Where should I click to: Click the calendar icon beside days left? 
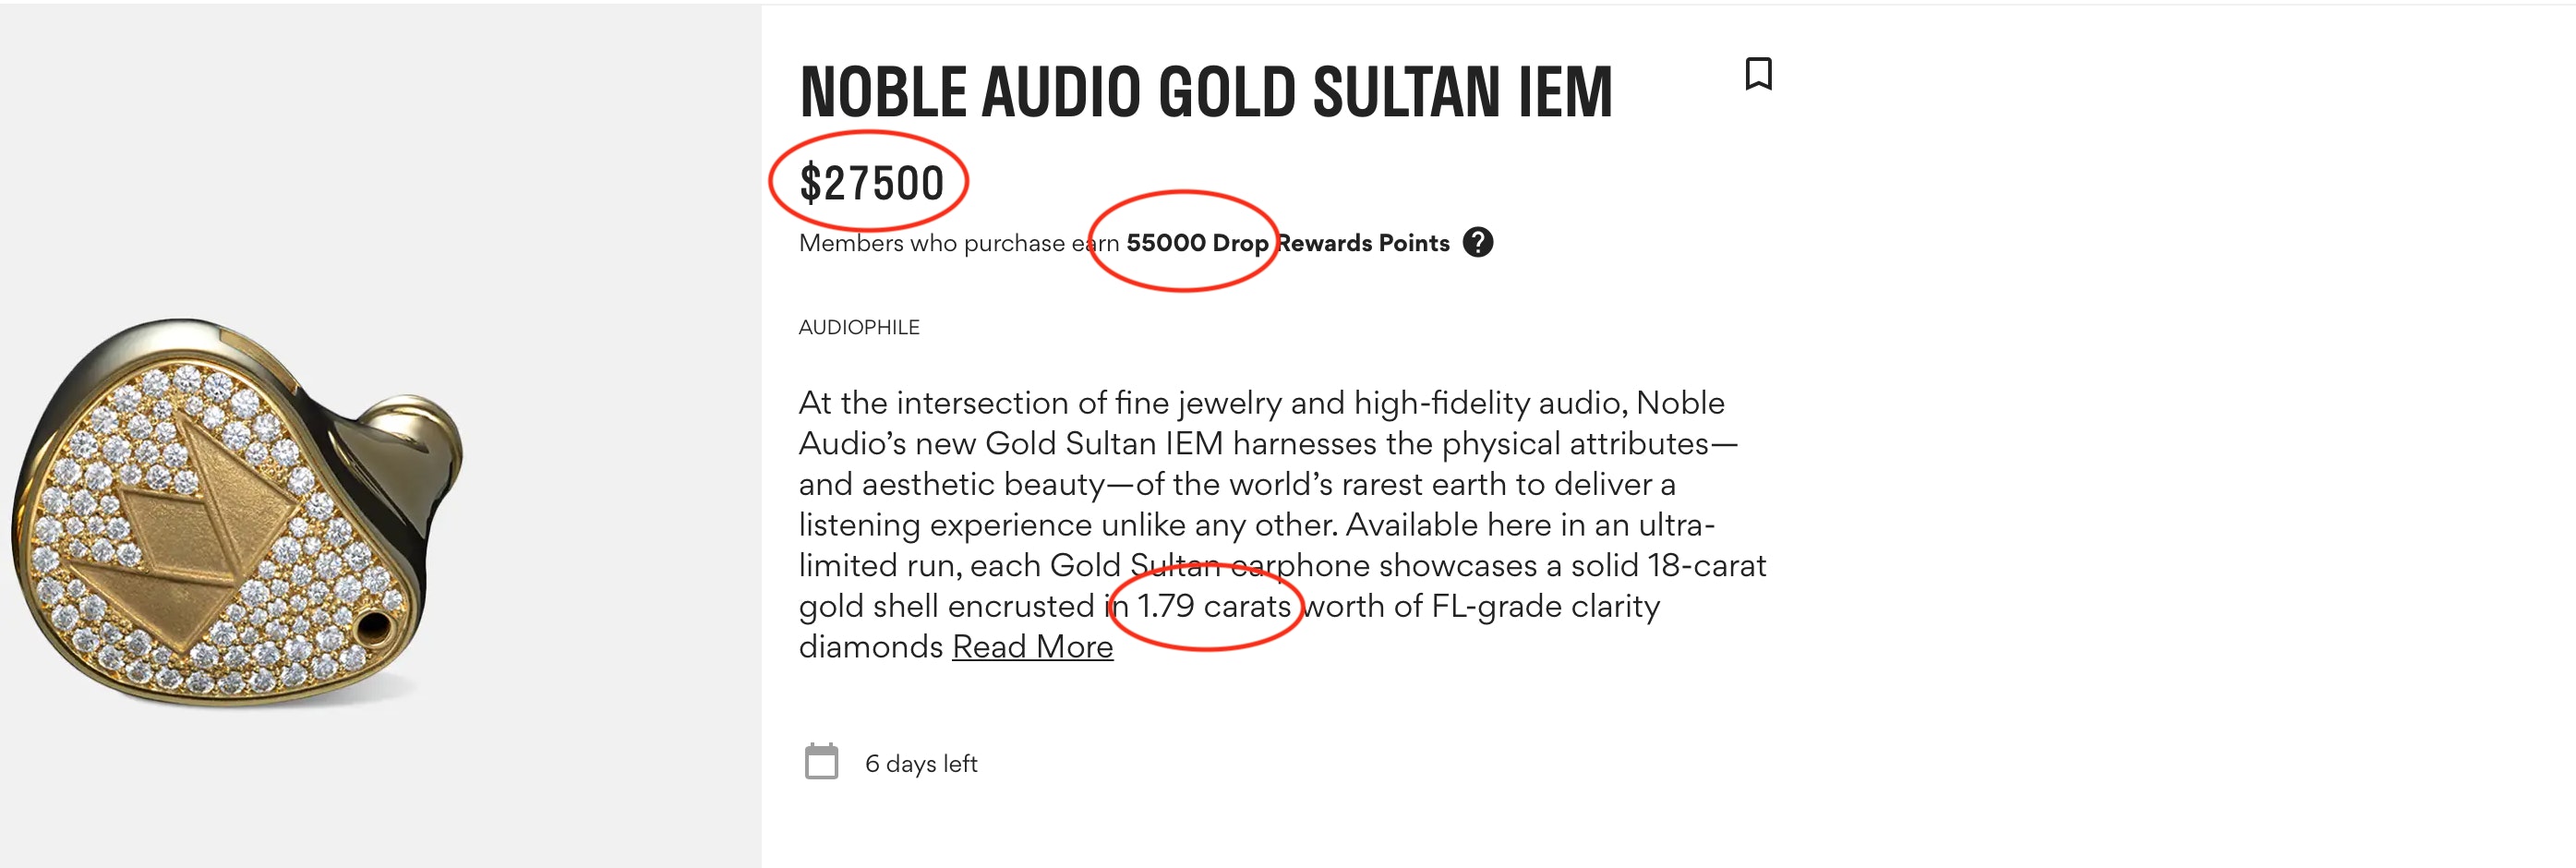pyautogui.click(x=821, y=762)
